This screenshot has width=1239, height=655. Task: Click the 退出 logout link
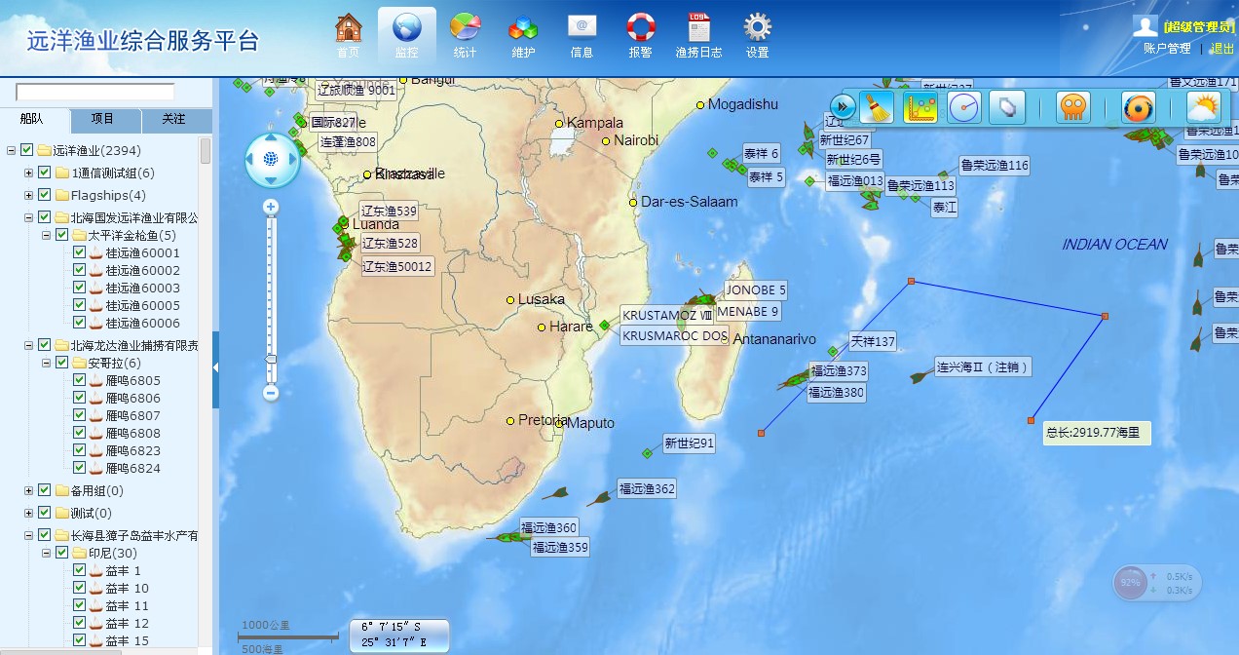pos(1221,48)
